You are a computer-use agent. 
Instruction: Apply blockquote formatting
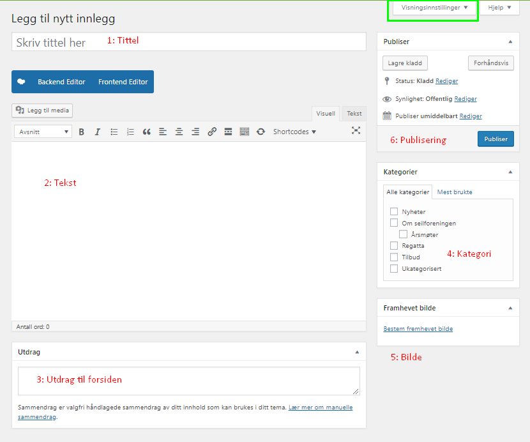click(146, 132)
